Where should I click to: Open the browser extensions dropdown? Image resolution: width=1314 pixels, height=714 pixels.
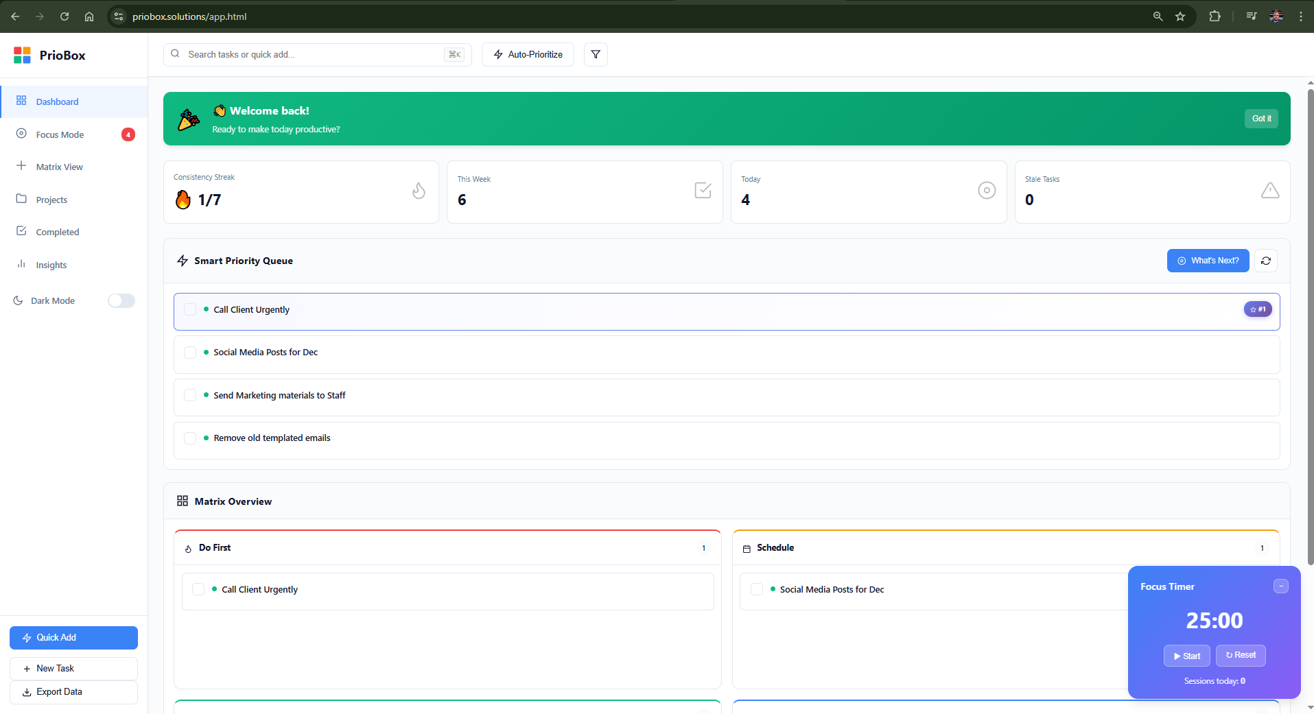[1215, 16]
